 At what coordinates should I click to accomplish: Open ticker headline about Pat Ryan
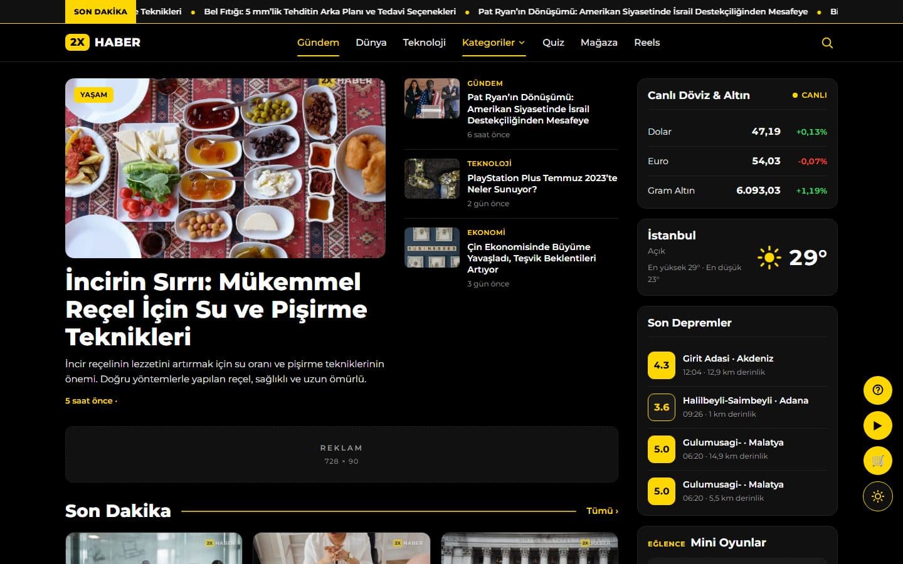tap(643, 11)
